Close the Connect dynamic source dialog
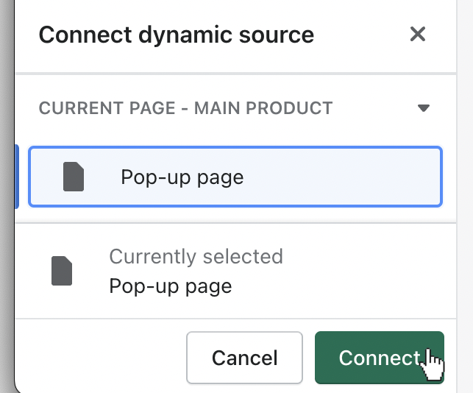This screenshot has width=473, height=393. (418, 34)
